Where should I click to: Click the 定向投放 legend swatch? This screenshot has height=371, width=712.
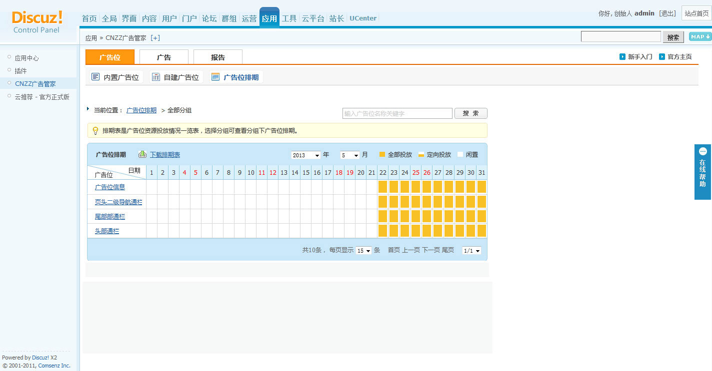tap(421, 155)
